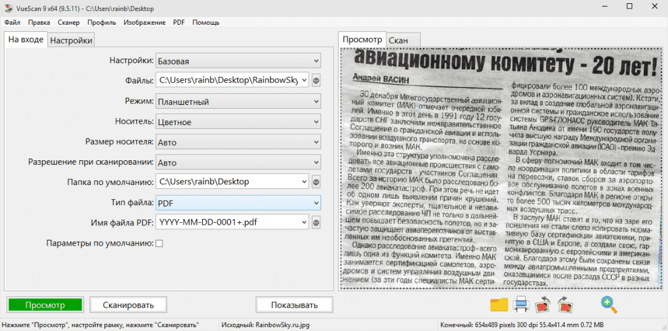668x331 pixels.
Task: Click status text Исходный: RainbowSky.ru.jpg
Action: [266, 324]
